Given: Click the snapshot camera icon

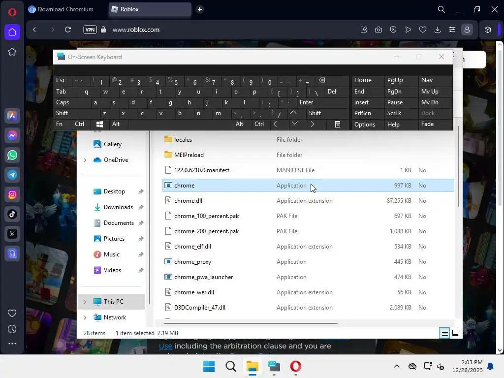Looking at the screenshot, I should (x=378, y=30).
